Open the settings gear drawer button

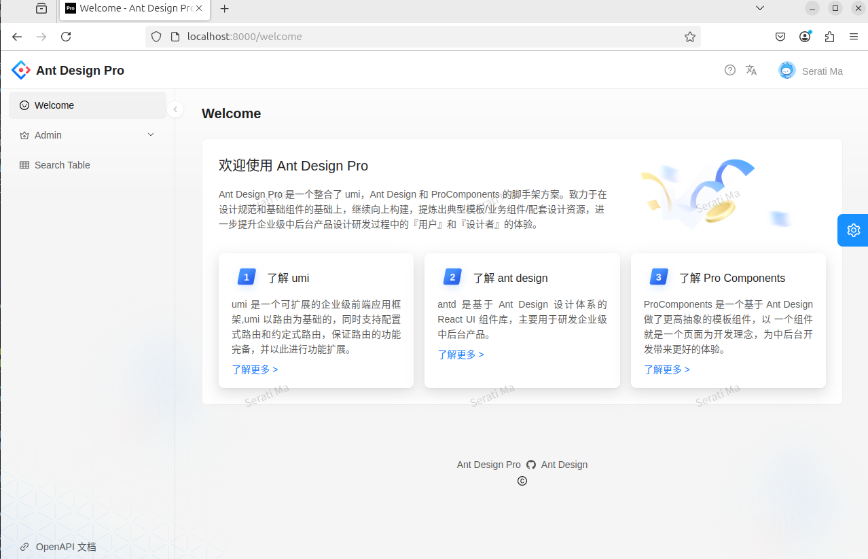pos(853,230)
